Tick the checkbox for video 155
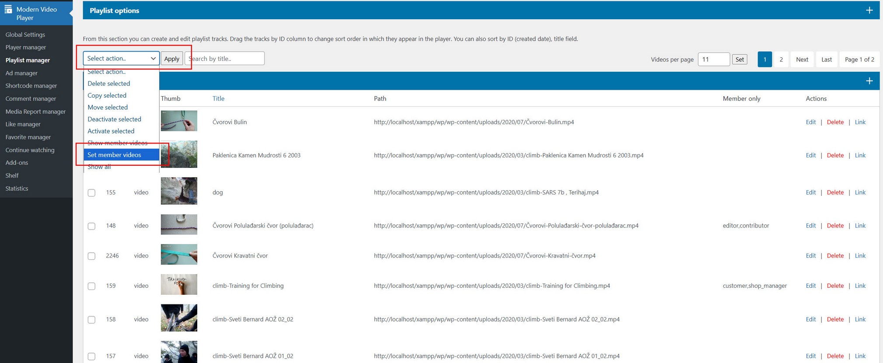Viewport: 883px width, 363px height. (91, 193)
